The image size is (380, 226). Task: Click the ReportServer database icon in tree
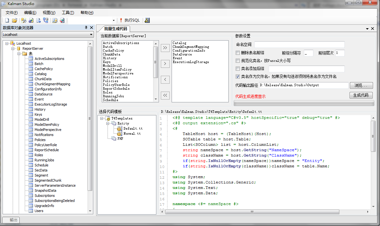point(19,48)
